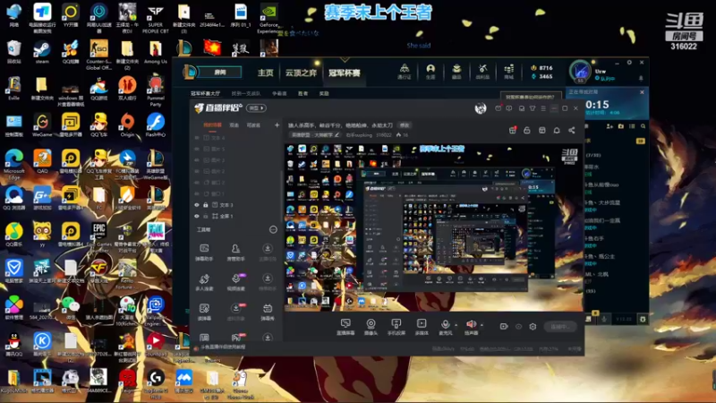Open the 横屏 mode dropdown in title bar

point(256,107)
